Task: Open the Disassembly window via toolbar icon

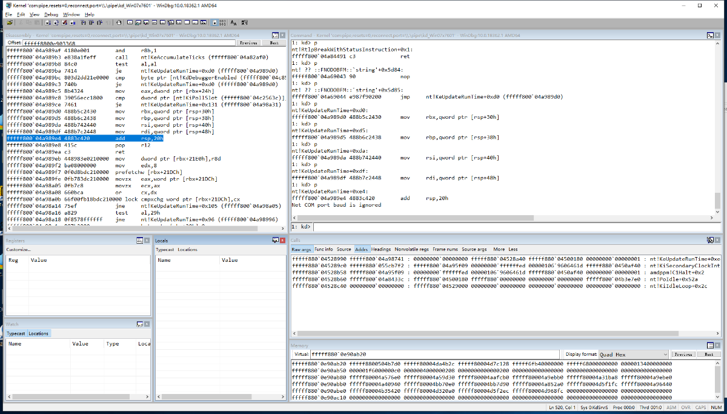Action: coord(179,22)
